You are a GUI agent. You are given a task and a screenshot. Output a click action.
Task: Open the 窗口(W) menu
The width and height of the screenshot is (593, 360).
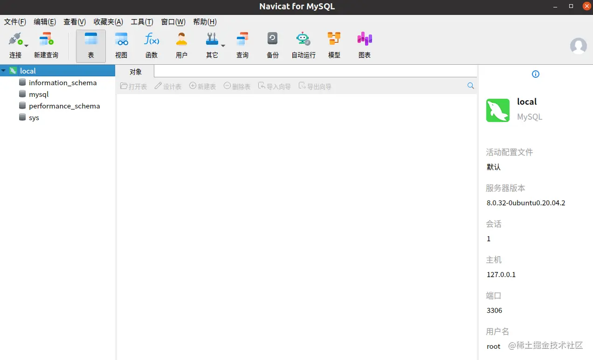click(x=173, y=22)
